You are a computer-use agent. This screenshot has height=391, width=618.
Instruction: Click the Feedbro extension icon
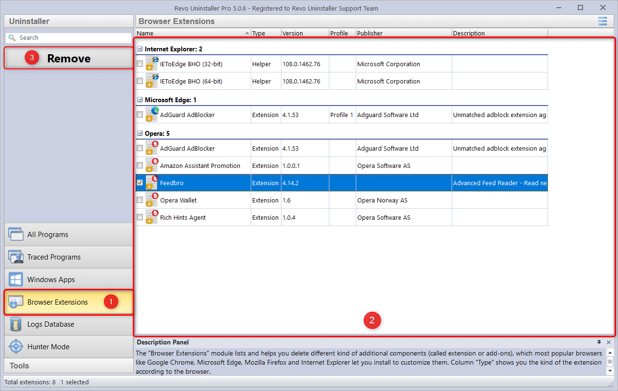pyautogui.click(x=152, y=183)
